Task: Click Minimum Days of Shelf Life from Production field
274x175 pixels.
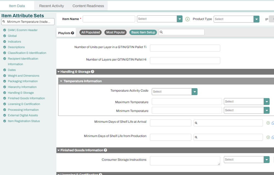Action: pyautogui.click(x=171, y=137)
